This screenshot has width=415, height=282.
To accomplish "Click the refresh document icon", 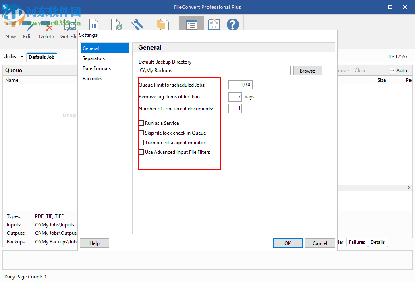I will [115, 24].
